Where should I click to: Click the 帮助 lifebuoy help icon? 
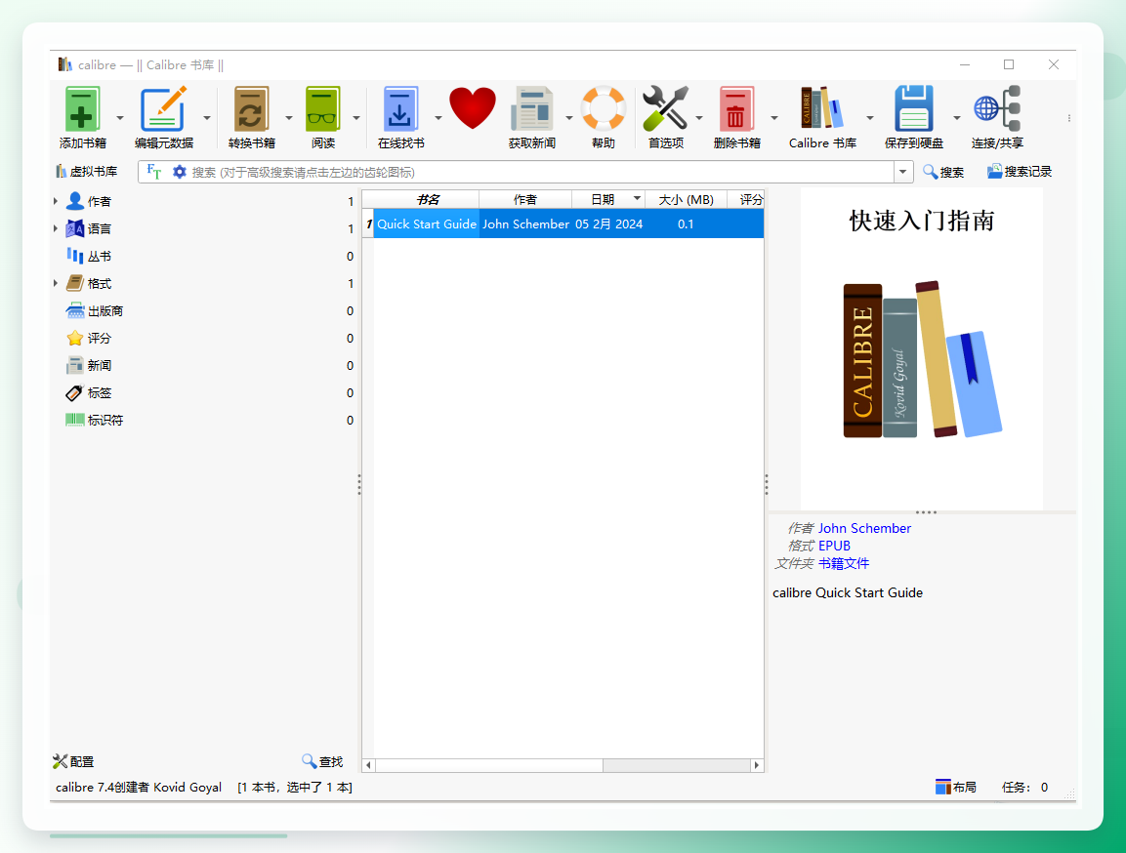[x=604, y=108]
